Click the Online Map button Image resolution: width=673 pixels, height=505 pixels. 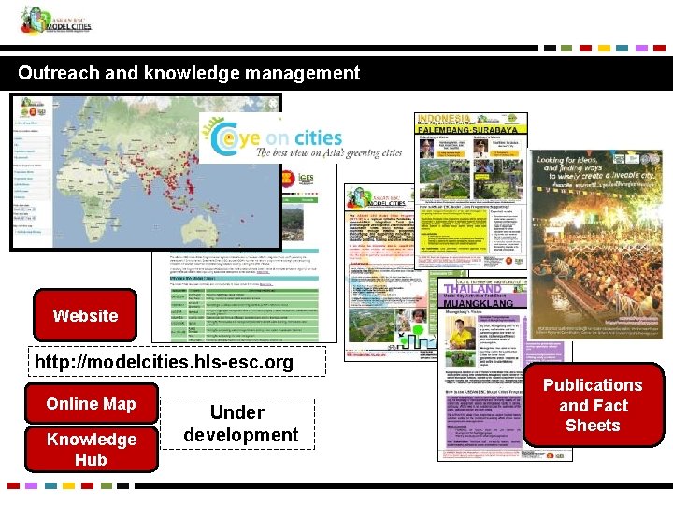[x=92, y=403]
